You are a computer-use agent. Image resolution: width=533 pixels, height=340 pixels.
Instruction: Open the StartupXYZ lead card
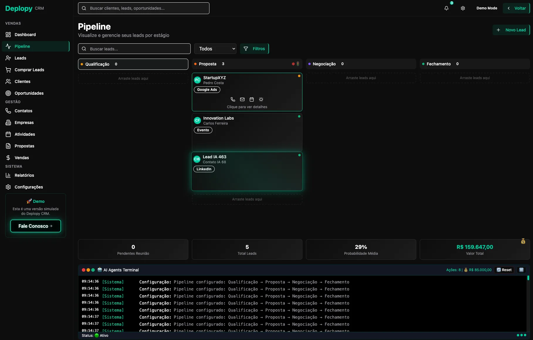click(247, 92)
